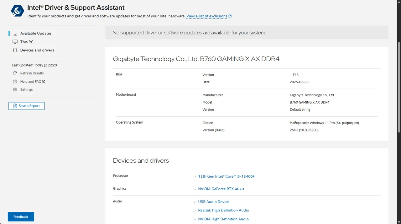The width and height of the screenshot is (401, 224).
Task: Open the Available Updates section
Action: 36,33
